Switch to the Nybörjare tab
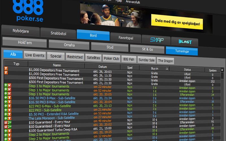This screenshot has height=141, width=226. 21,31
